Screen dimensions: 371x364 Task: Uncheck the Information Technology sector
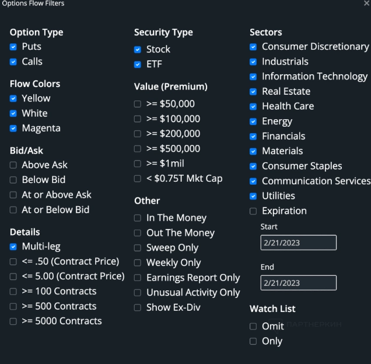253,77
